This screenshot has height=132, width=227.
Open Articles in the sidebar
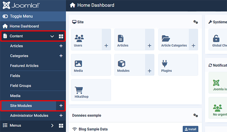pyautogui.click(x=16, y=46)
